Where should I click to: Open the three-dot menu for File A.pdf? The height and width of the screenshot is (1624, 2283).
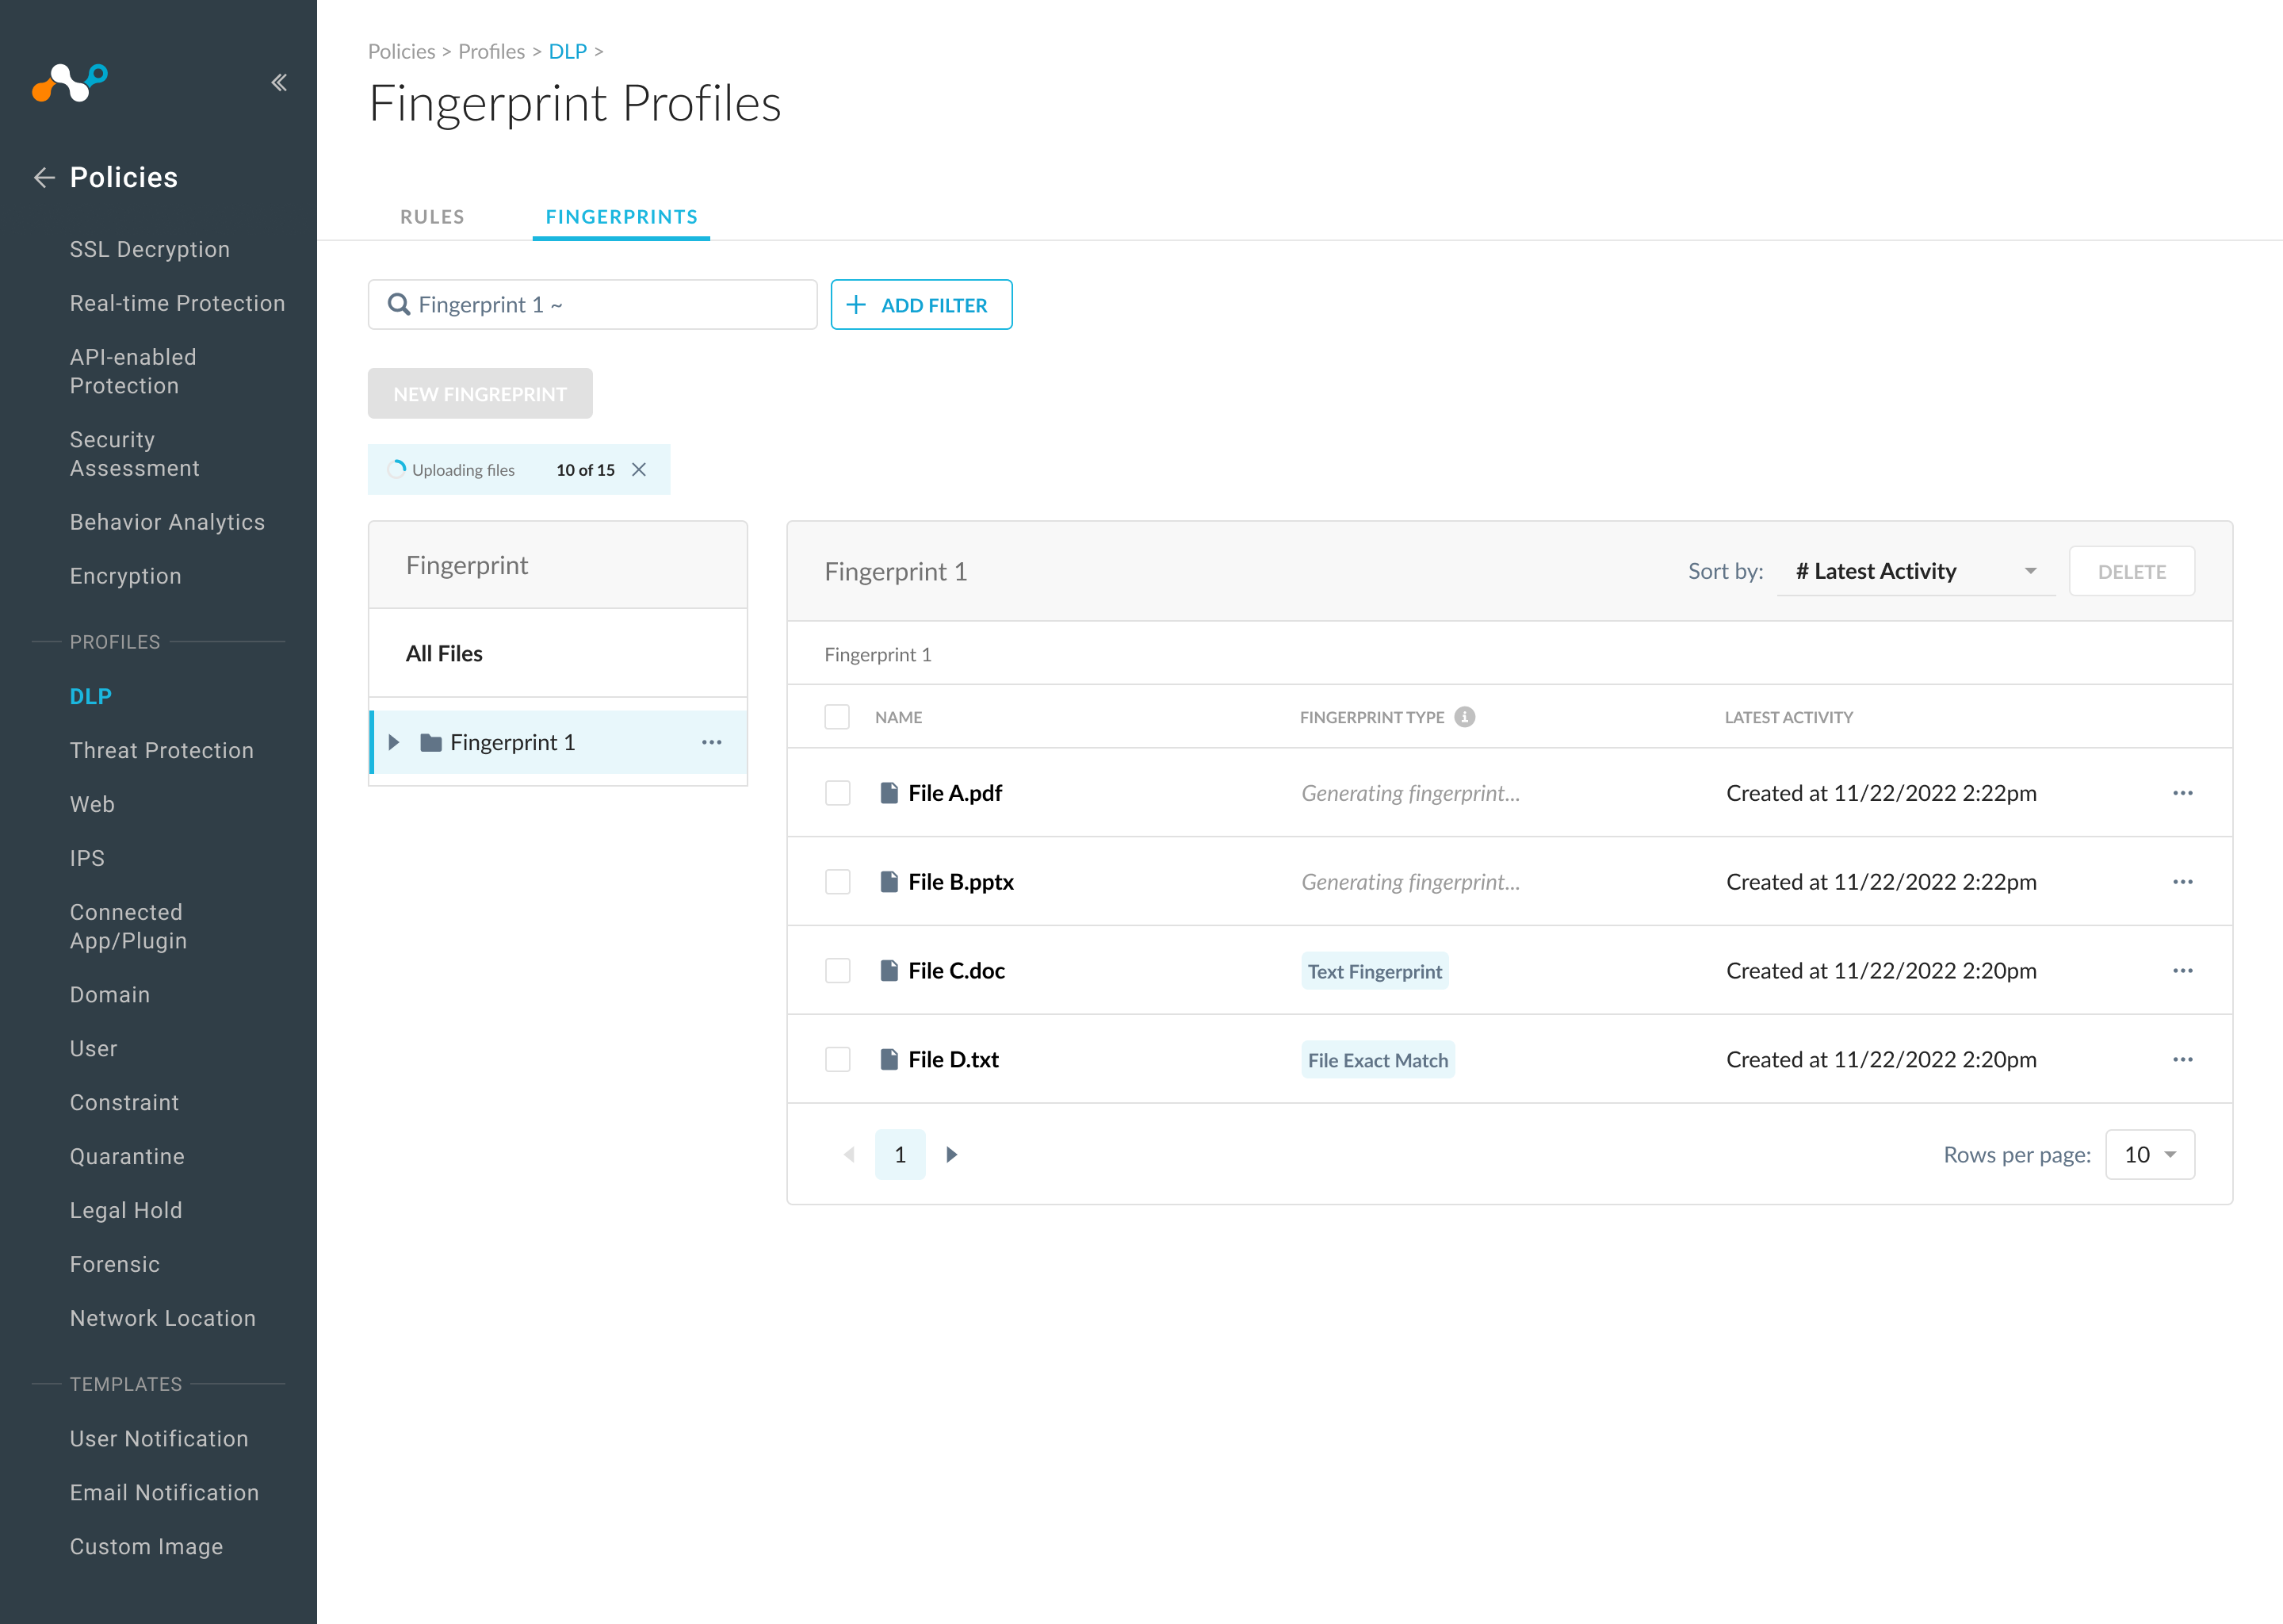(x=2182, y=793)
